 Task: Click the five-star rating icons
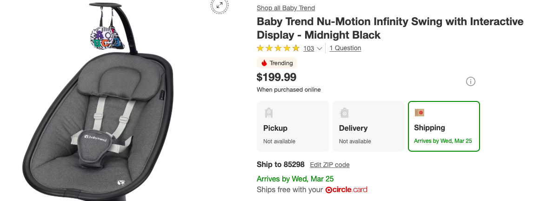click(x=278, y=48)
